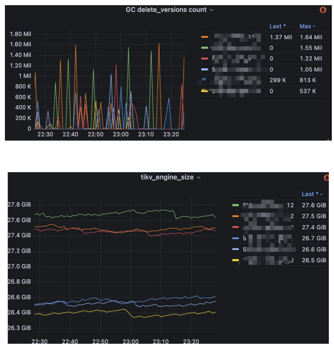This screenshot has width=334, height=350.
Task: Click 1.80 Mil y-axis label on GC chart
Action: [x=20, y=34]
